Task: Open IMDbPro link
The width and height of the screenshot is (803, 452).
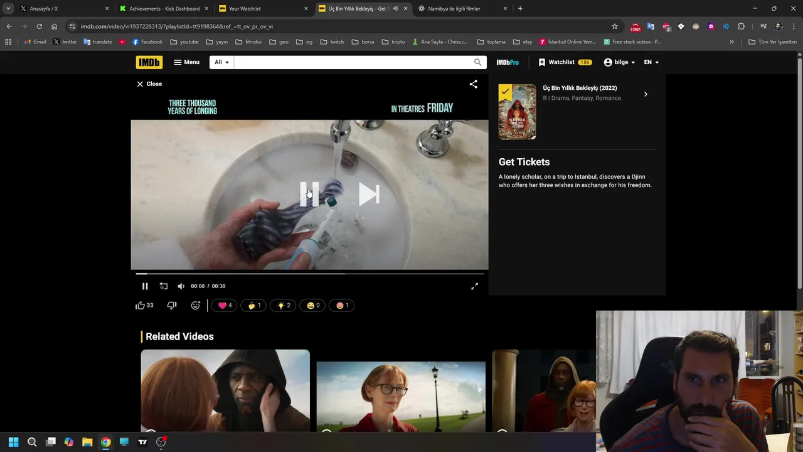Action: tap(508, 62)
